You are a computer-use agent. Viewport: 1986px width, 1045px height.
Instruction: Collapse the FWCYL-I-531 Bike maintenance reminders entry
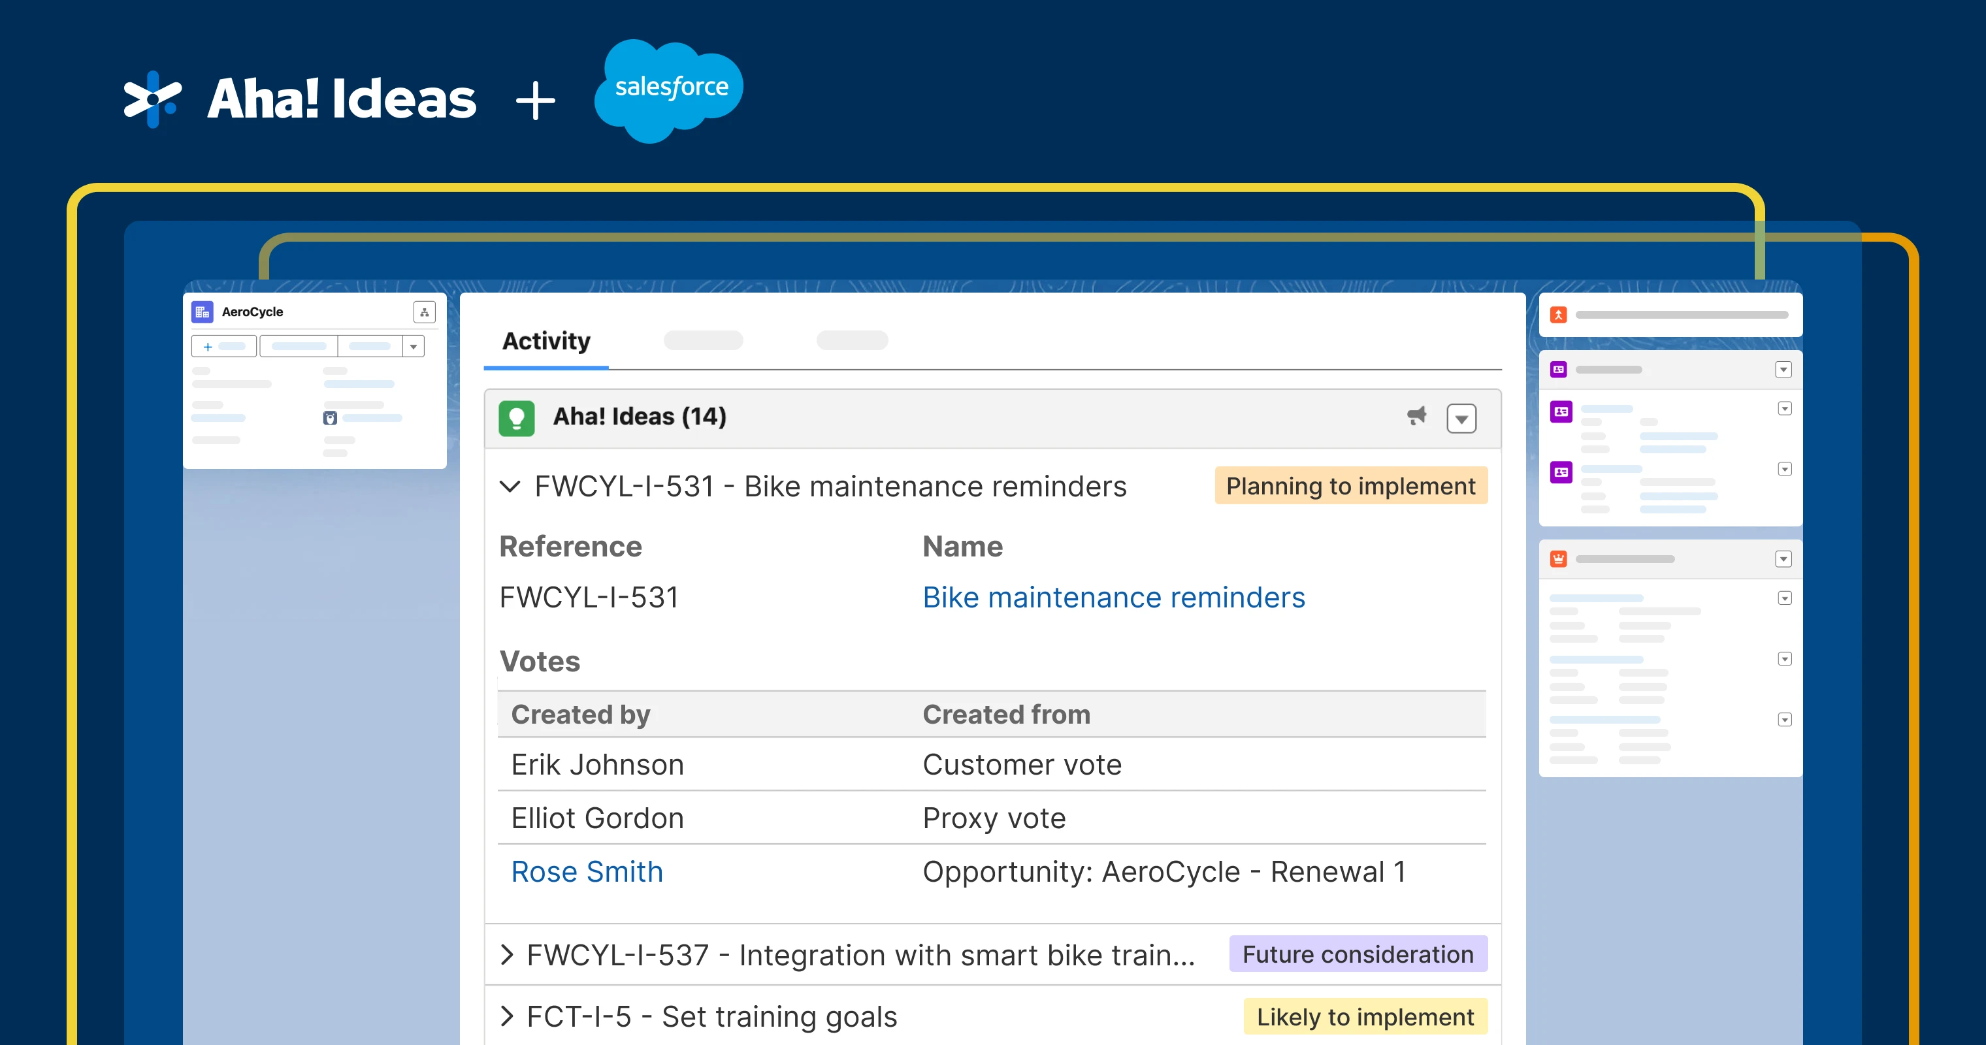coord(510,487)
